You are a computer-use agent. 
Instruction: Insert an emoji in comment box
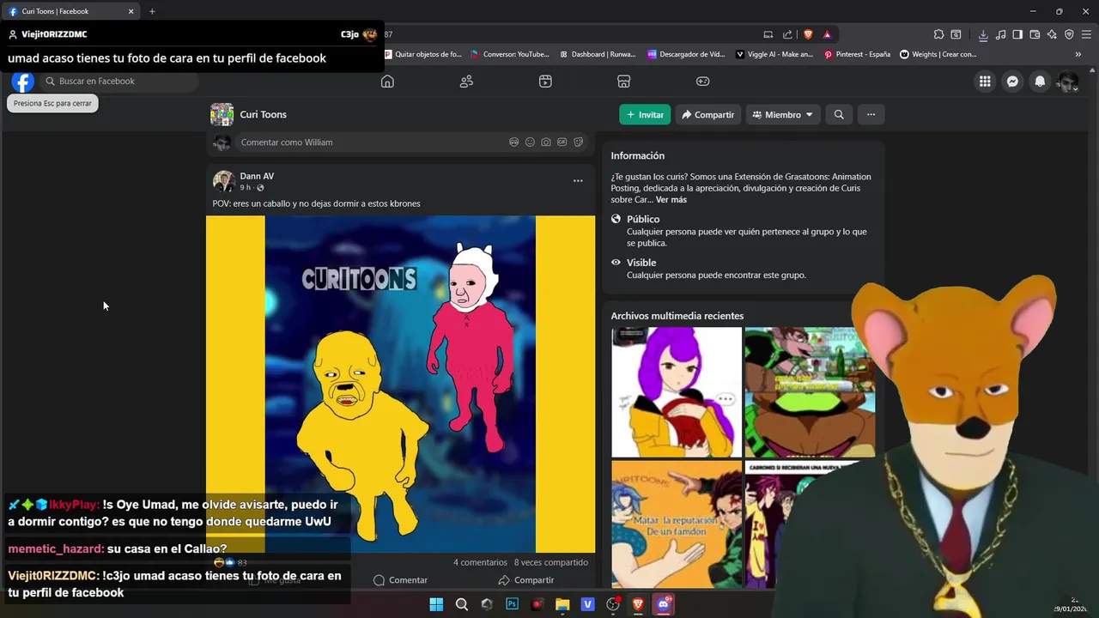click(x=530, y=142)
